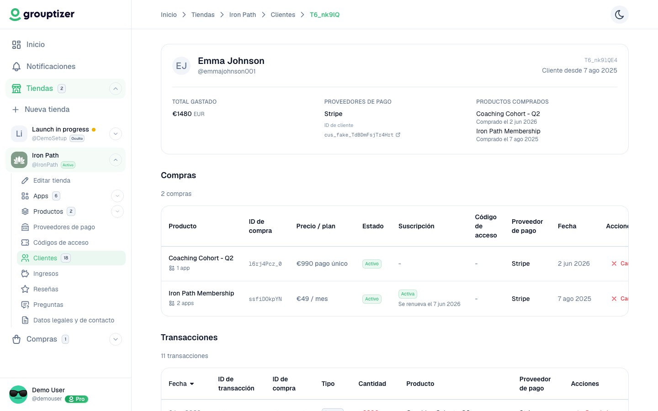
Task: Click the 2 apps icon under Iron Path Membership
Action: 172,303
